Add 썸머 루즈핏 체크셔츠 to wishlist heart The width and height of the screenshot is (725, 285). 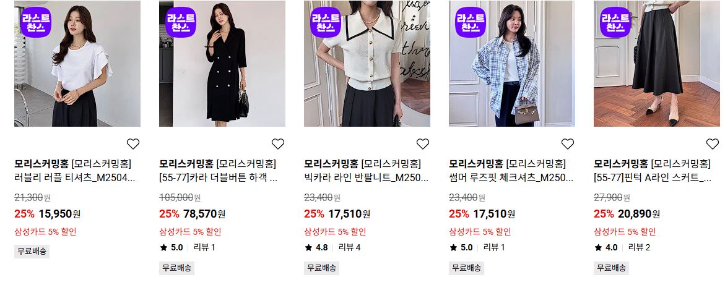(x=567, y=144)
